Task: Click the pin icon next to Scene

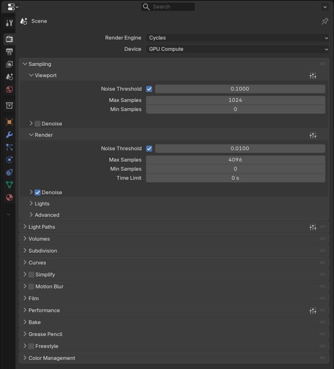Action: point(325,21)
